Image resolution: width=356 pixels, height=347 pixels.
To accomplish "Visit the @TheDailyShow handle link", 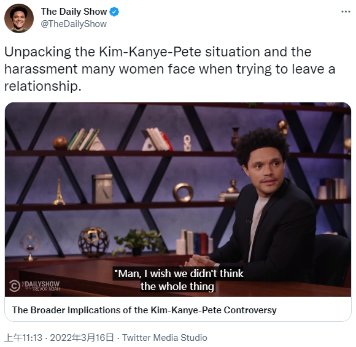I will coord(74,24).
